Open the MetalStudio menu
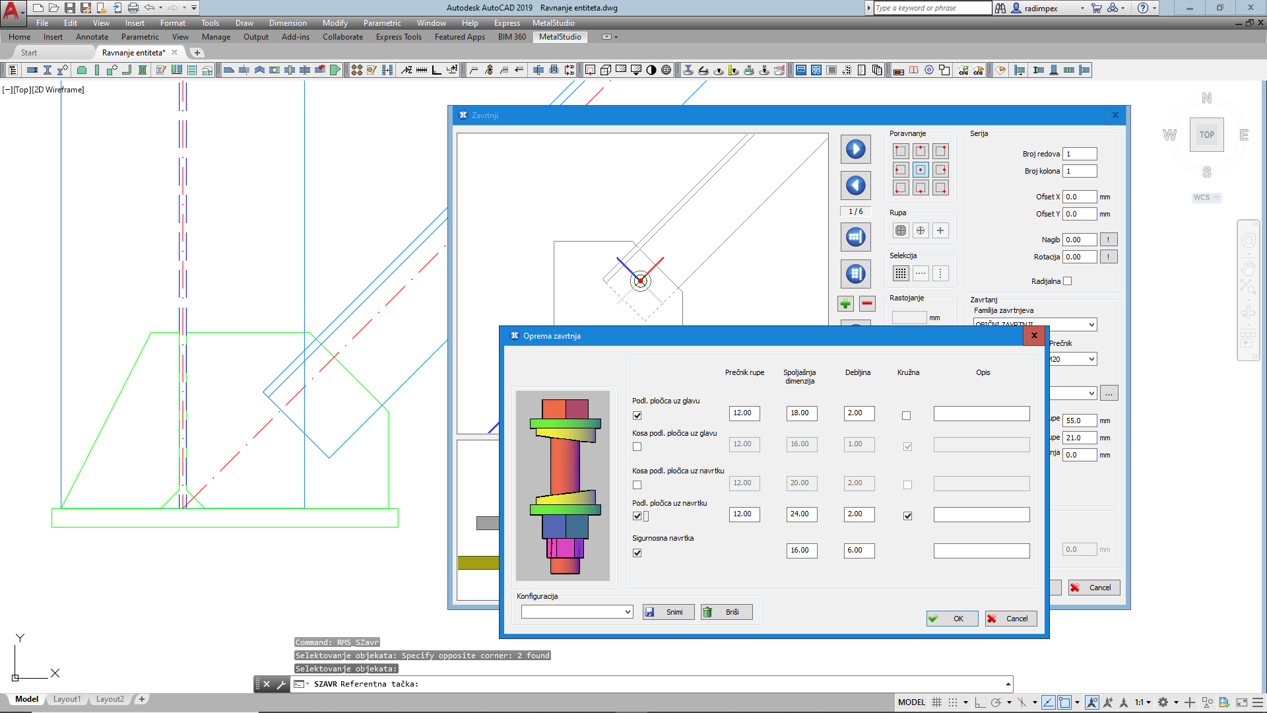The image size is (1267, 713). [x=553, y=22]
